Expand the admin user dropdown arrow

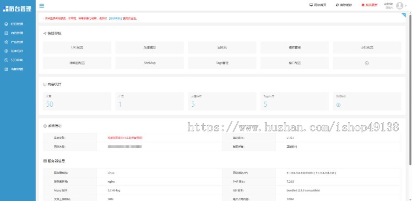[406, 6]
